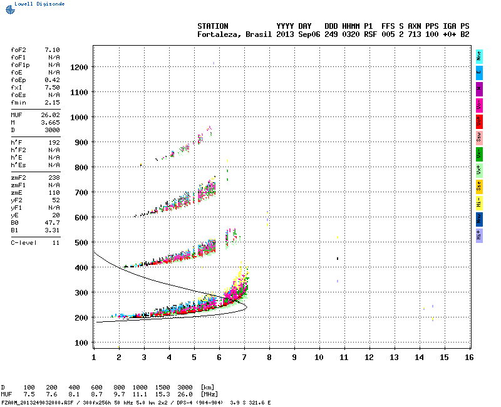Select the magenta Vo- legend swatch
The width and height of the screenshot is (501, 407).
[x=479, y=105]
